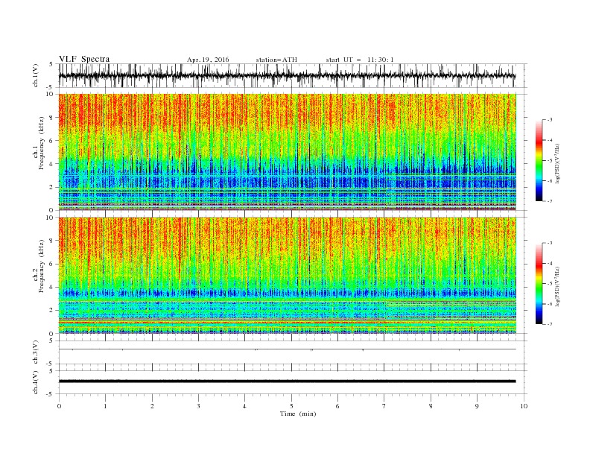Select the 'station=ATH' label
The height and width of the screenshot is (456, 590).
276,60
